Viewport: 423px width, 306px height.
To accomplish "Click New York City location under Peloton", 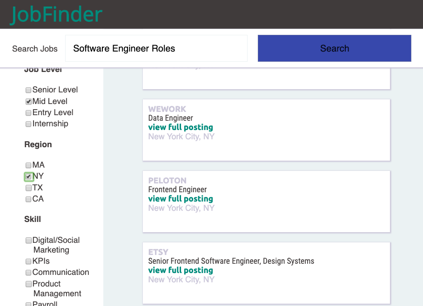I will [181, 208].
